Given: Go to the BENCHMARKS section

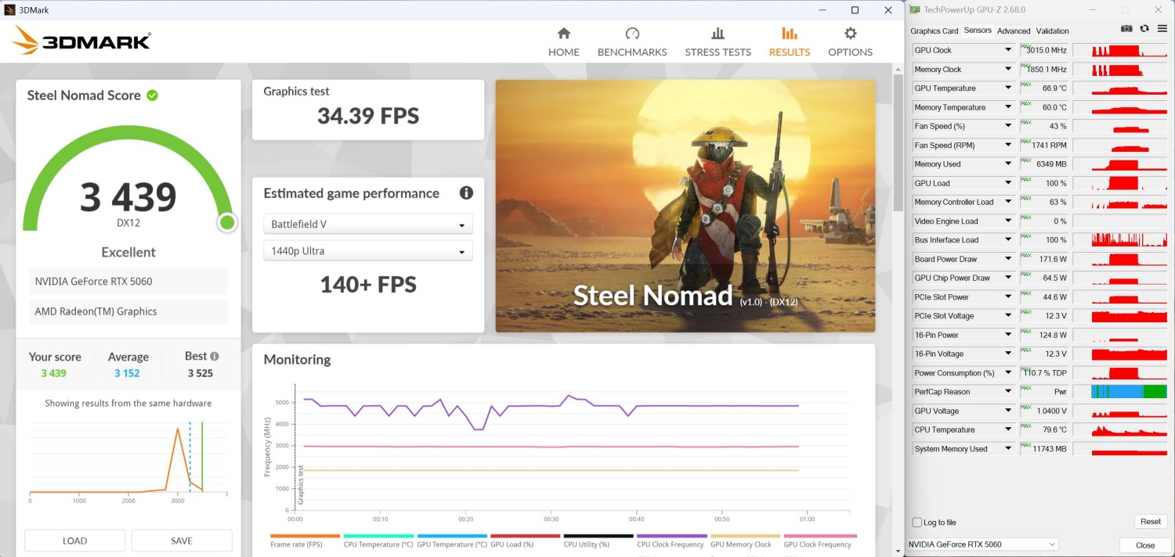Looking at the screenshot, I should [x=632, y=42].
